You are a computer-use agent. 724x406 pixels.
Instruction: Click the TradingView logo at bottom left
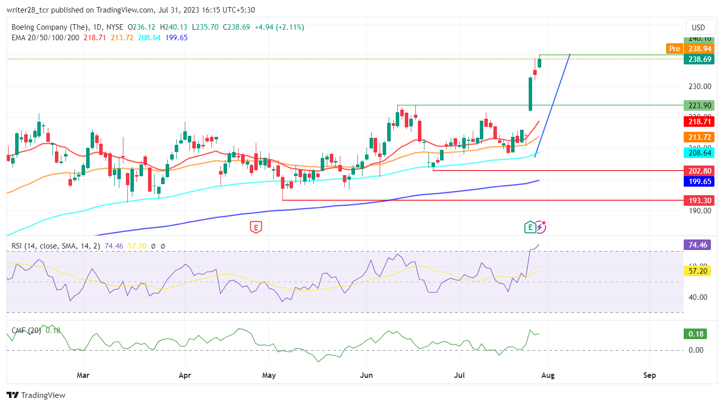coord(35,395)
